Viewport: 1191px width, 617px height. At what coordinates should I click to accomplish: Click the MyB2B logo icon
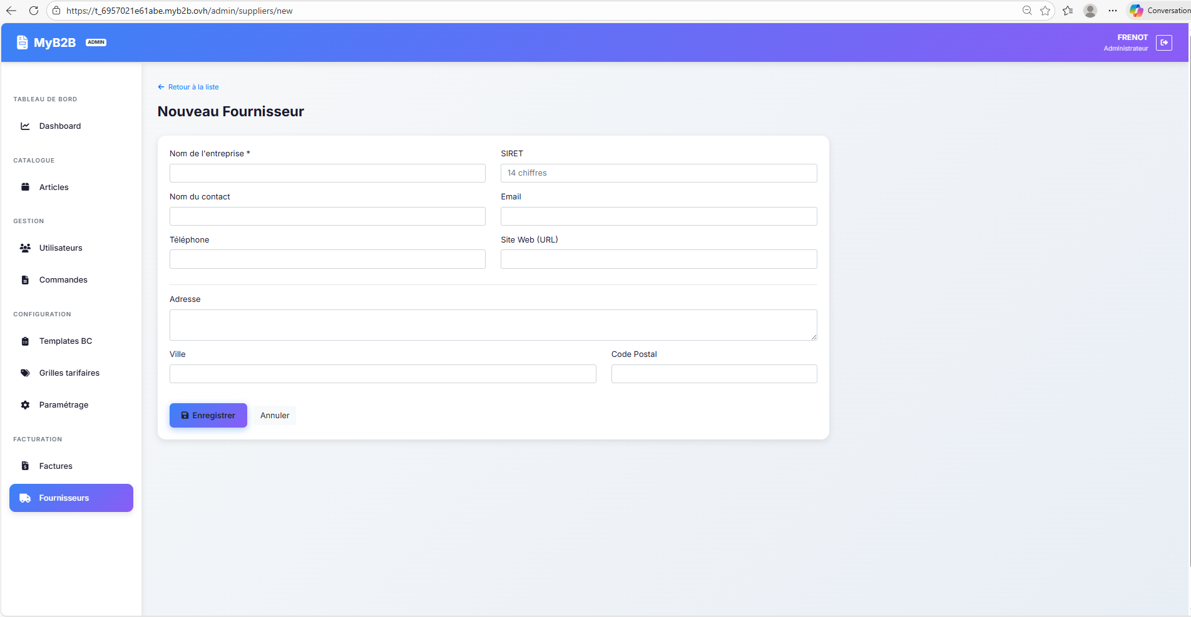(x=22, y=43)
